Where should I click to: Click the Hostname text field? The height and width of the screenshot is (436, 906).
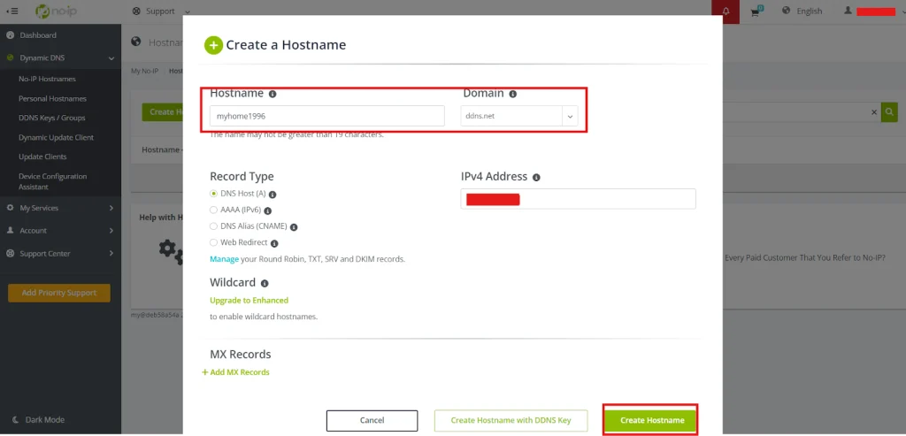[x=326, y=116]
